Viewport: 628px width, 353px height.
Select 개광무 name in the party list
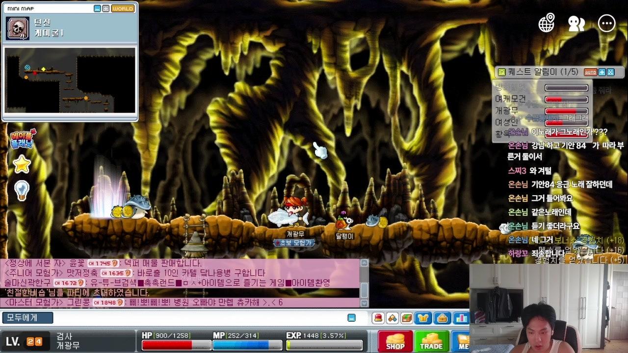506,111
